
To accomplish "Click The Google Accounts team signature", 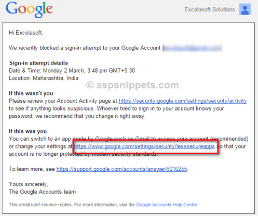I will tap(43, 192).
